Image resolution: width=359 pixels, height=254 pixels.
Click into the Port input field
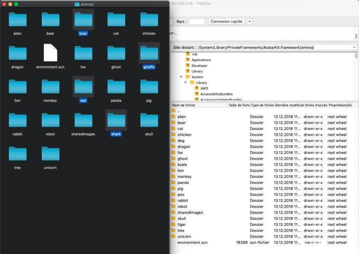197,21
